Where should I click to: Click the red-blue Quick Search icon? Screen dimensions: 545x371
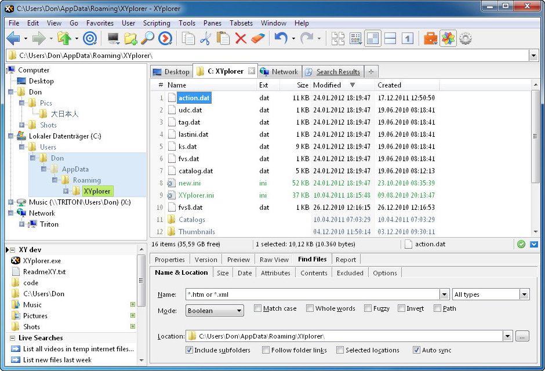click(165, 38)
